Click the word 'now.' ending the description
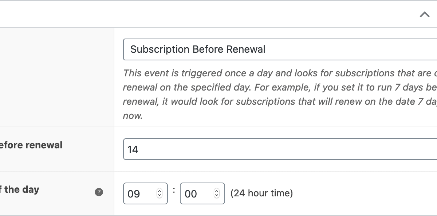Screen dimensions: 437x216 coord(133,116)
